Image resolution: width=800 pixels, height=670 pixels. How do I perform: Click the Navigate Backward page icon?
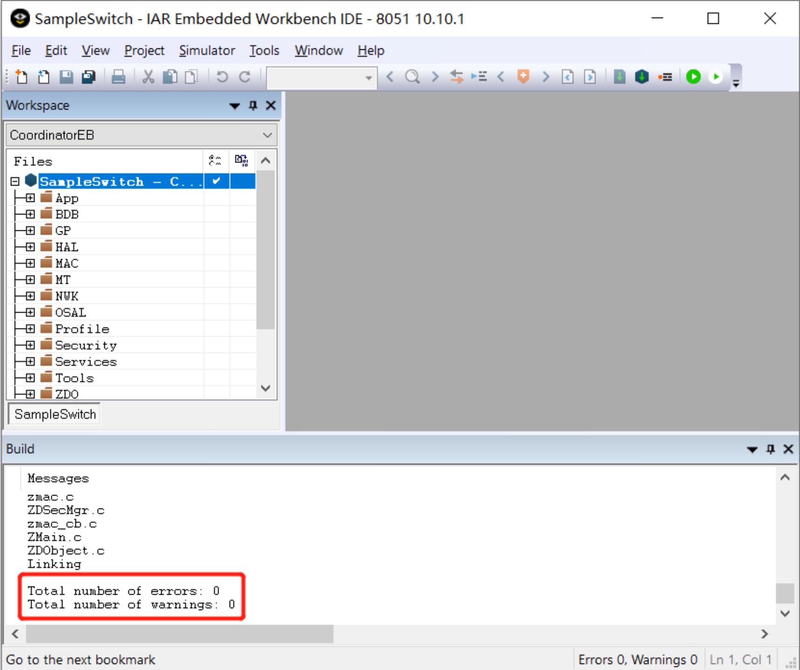click(568, 76)
